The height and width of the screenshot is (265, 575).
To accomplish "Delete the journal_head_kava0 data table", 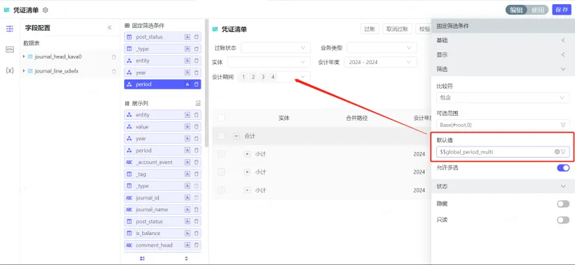I will [x=114, y=57].
